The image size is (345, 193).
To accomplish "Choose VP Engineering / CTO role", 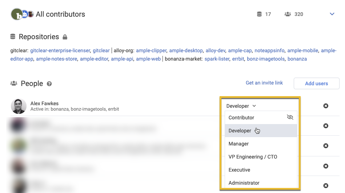I will pyautogui.click(x=253, y=157).
